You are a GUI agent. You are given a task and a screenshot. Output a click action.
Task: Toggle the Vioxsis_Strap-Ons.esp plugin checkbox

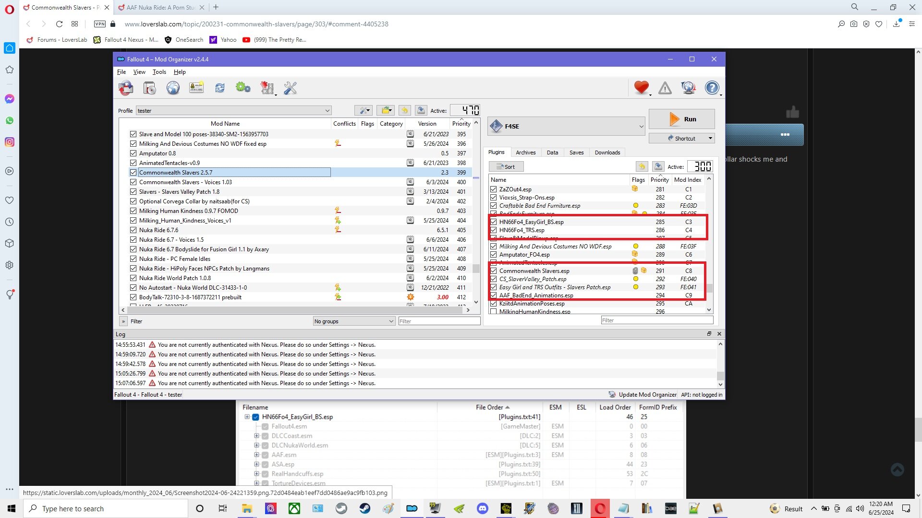(493, 198)
